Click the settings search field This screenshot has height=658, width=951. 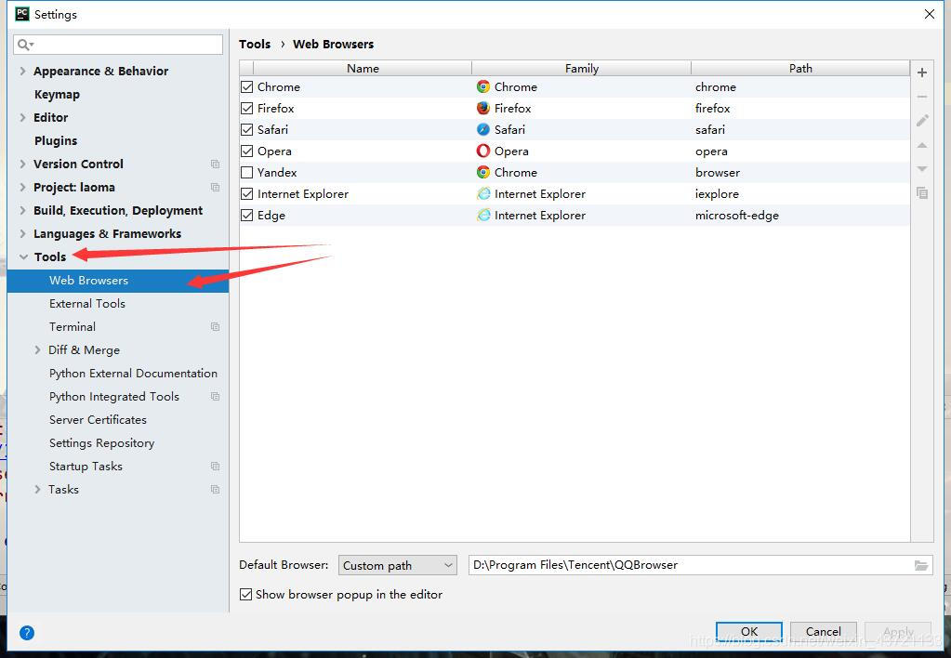(x=118, y=45)
